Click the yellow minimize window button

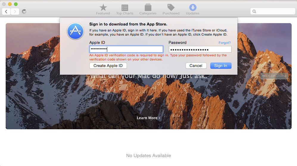click(x=10, y=4)
